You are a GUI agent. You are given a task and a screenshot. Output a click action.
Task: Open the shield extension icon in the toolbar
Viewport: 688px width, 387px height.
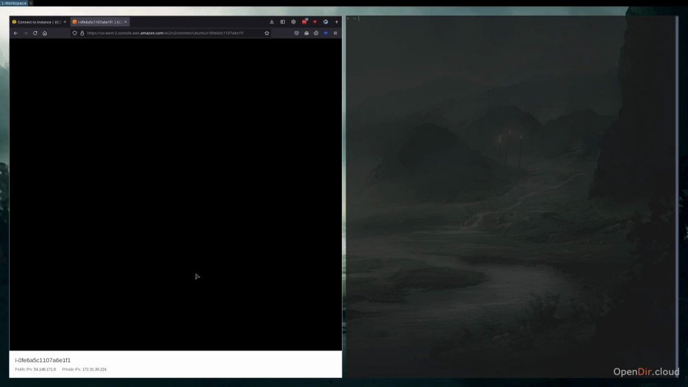(297, 33)
